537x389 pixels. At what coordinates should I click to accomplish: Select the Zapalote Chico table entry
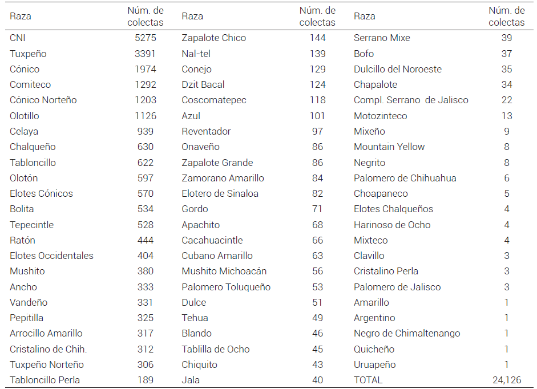213,38
